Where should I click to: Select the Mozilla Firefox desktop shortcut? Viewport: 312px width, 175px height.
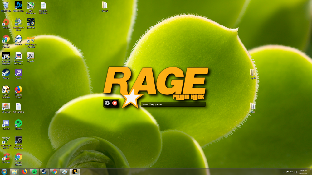(18, 92)
